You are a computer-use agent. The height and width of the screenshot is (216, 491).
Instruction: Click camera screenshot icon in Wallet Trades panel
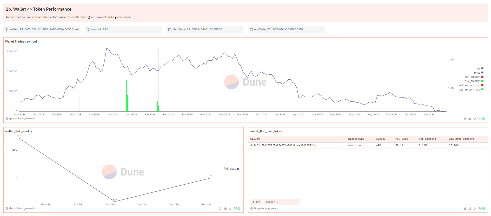[470, 119]
